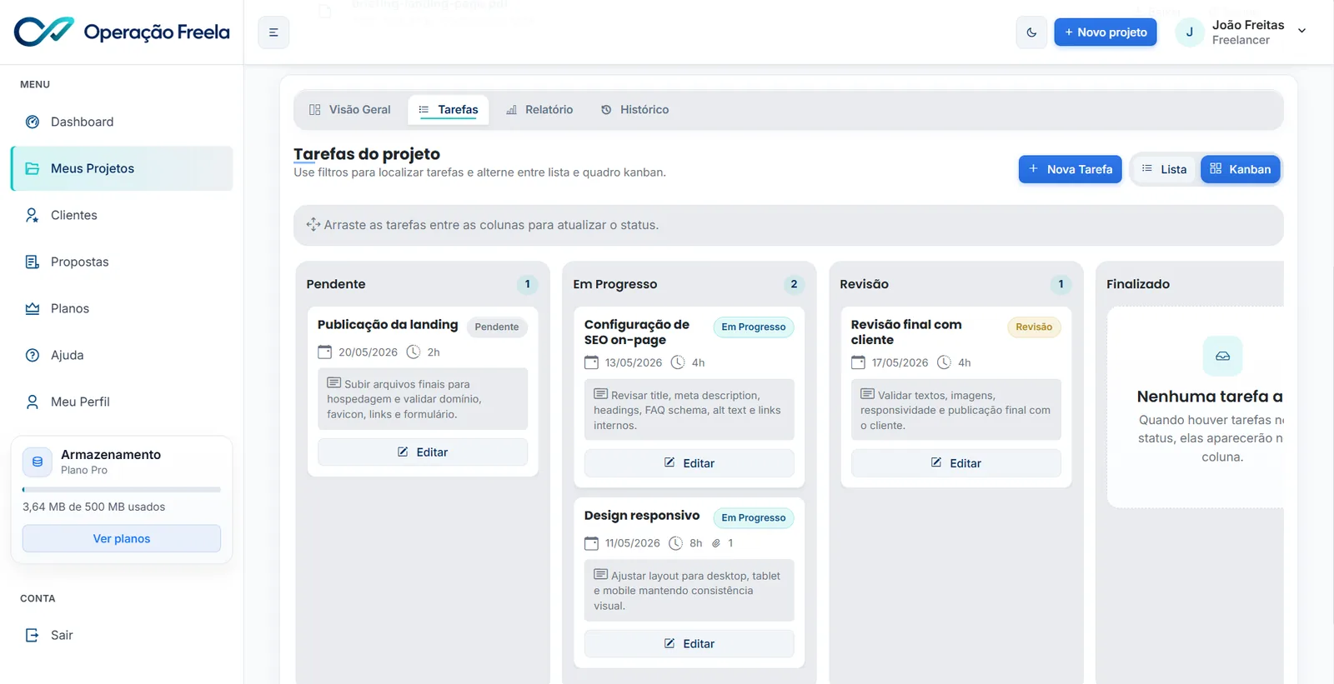Click Pendente status badge on landing task

pyautogui.click(x=497, y=327)
